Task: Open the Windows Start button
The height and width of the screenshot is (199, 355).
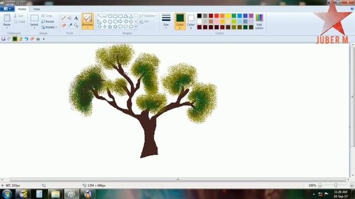Action: pyautogui.click(x=7, y=194)
